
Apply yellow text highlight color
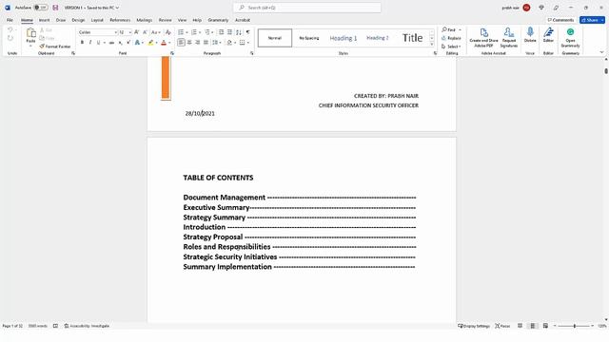(x=150, y=43)
